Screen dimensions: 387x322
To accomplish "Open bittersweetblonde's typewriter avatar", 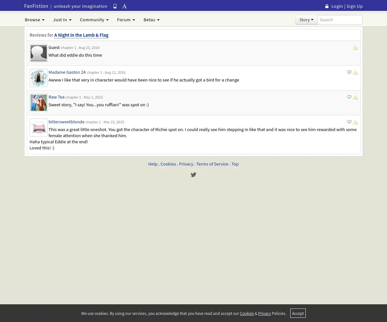I will click(39, 128).
